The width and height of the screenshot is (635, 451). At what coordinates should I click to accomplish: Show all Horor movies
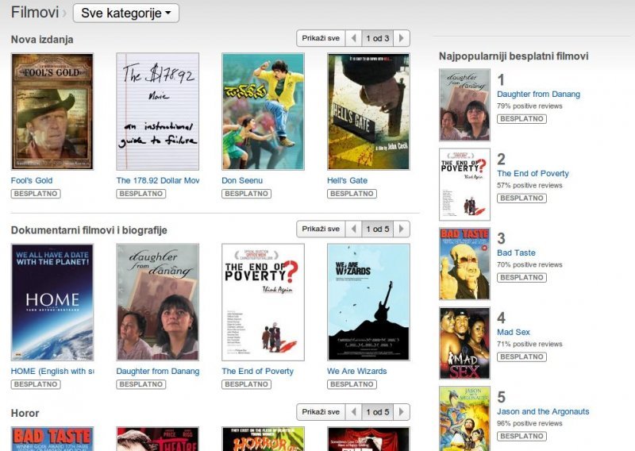pos(321,411)
